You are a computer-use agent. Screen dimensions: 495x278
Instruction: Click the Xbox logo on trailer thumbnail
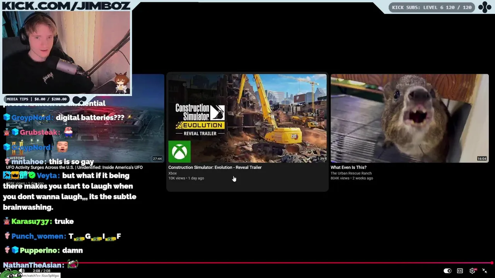179,151
